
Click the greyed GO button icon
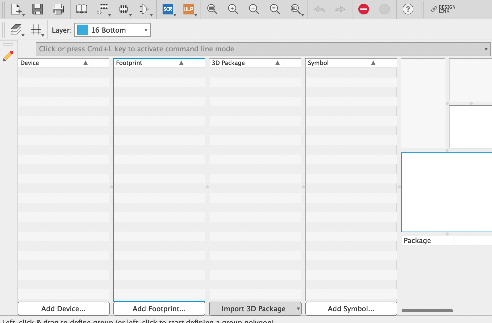pos(385,9)
